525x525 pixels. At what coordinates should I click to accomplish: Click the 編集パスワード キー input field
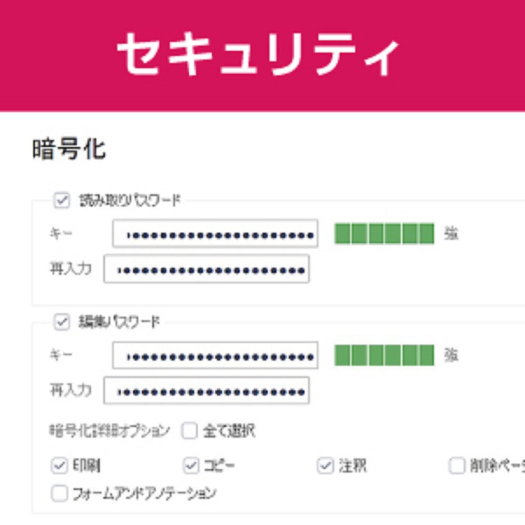[x=215, y=356]
